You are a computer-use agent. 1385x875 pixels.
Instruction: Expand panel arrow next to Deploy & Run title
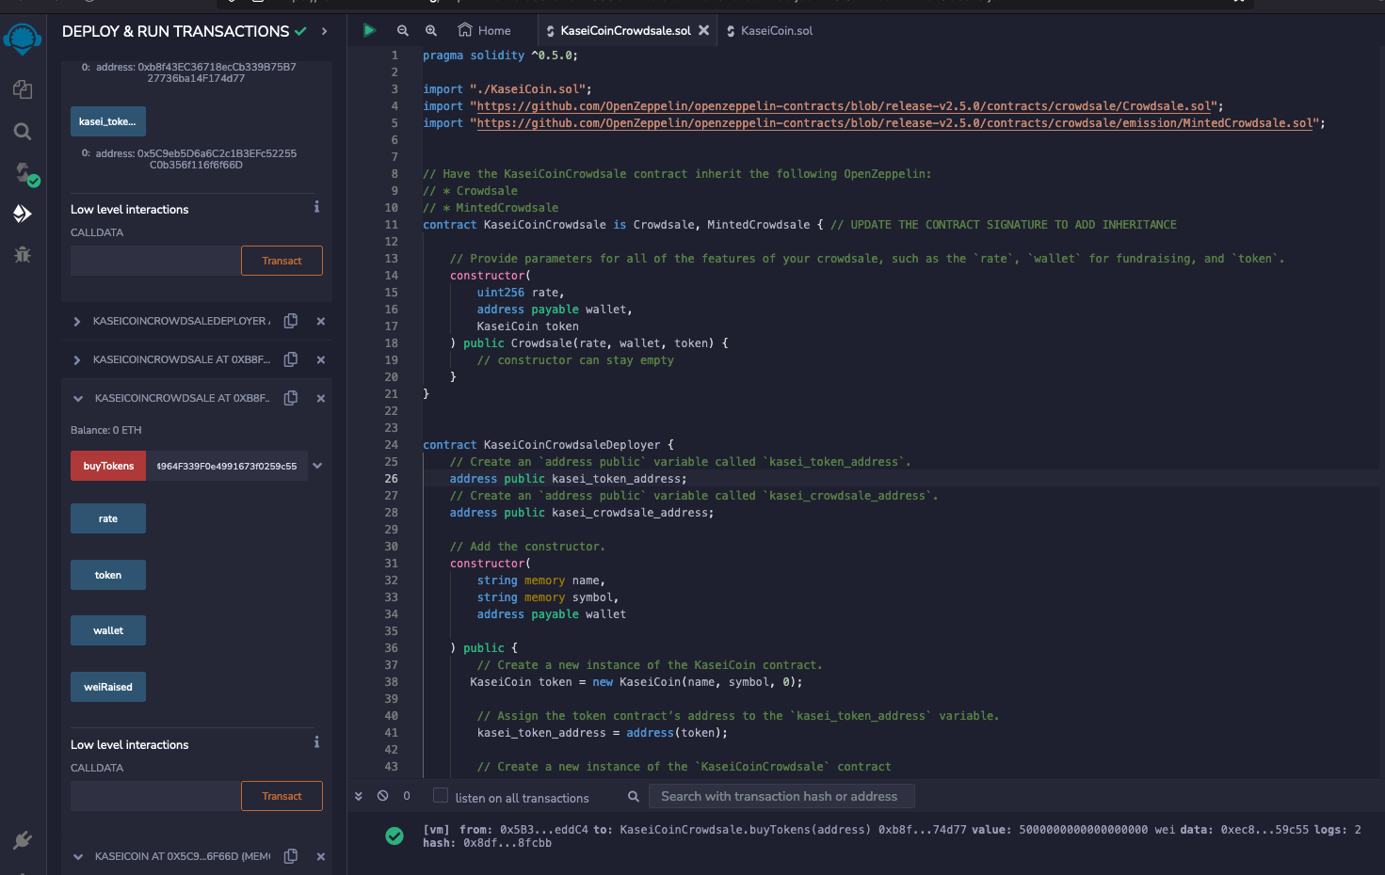[324, 31]
